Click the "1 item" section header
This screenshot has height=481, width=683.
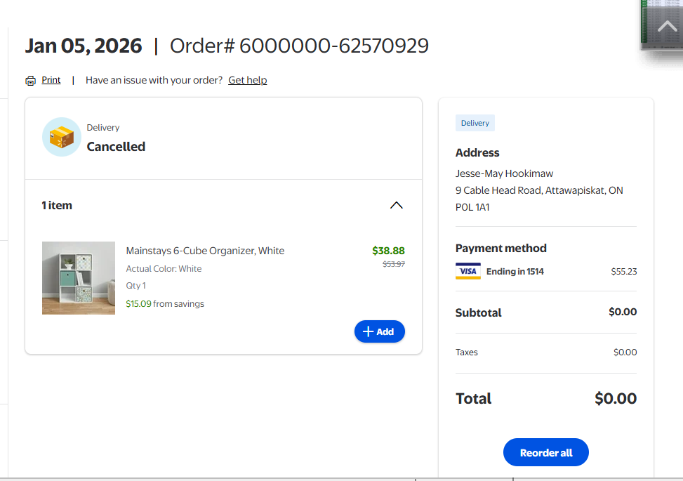pyautogui.click(x=57, y=206)
